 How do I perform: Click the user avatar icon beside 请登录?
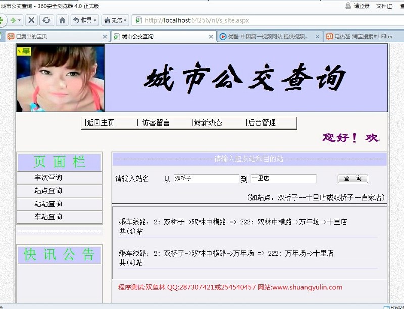(348, 6)
